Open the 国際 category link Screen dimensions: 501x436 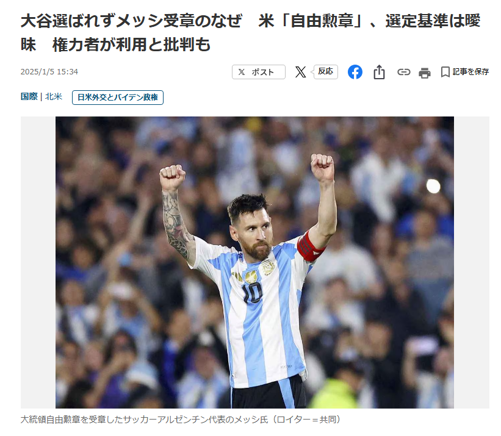[x=29, y=97]
